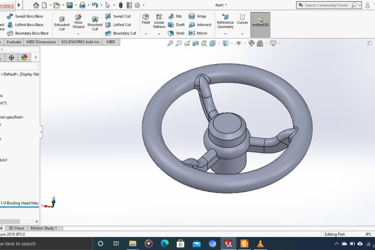Select Swept Cut tool
The height and width of the screenshot is (250, 375).
tap(118, 16)
